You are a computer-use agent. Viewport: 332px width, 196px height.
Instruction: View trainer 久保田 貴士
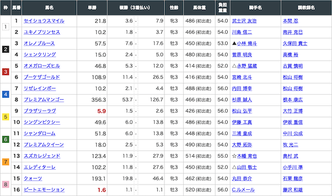295,43
